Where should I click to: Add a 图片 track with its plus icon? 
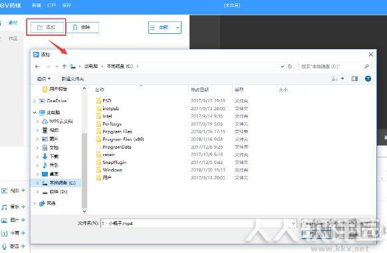(23, 220)
